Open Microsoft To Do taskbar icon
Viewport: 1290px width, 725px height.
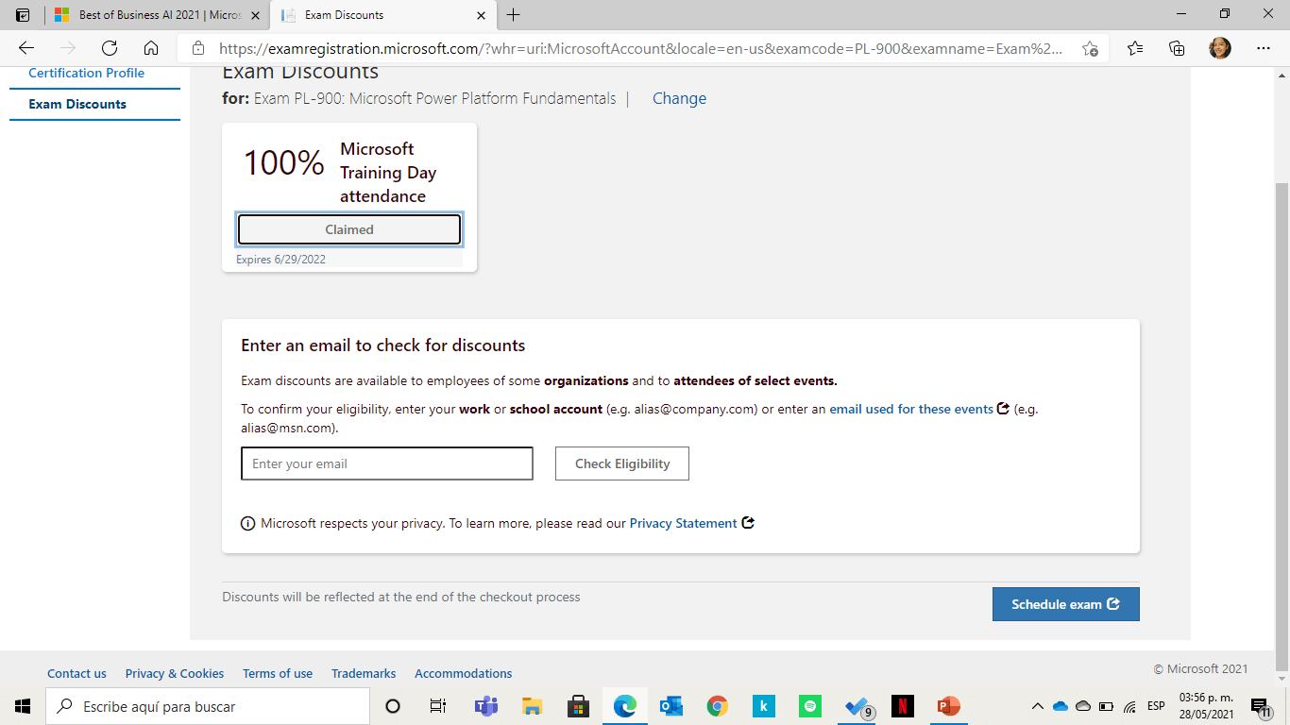pos(857,706)
